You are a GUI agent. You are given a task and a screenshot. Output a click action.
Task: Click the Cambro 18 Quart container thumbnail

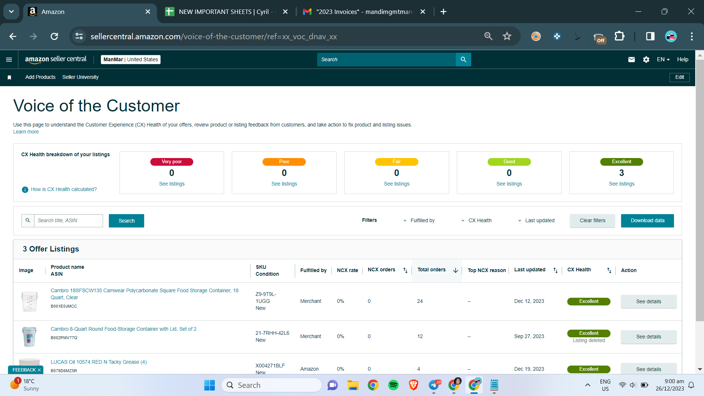coord(29,301)
